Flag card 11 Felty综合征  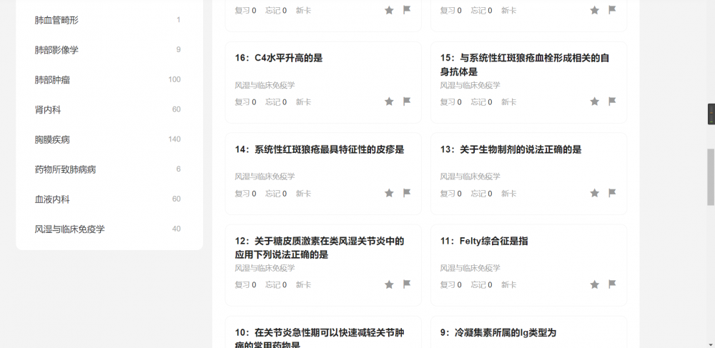coord(613,284)
